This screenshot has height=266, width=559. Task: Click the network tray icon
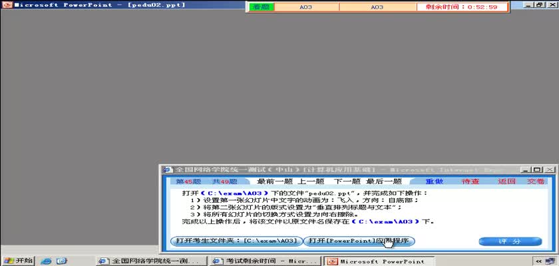[551, 261]
